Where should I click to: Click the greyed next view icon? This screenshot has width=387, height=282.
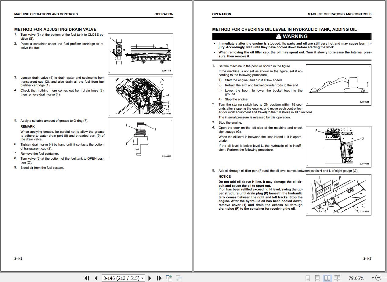179,278
